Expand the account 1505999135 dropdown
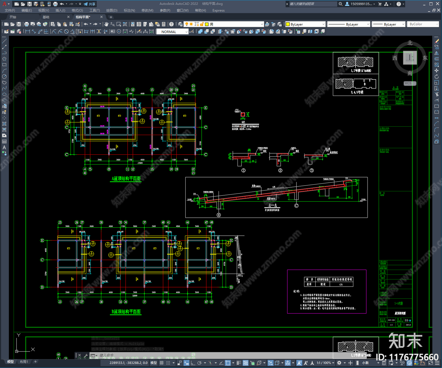Viewport: 442px width, 368px height. click(x=374, y=4)
